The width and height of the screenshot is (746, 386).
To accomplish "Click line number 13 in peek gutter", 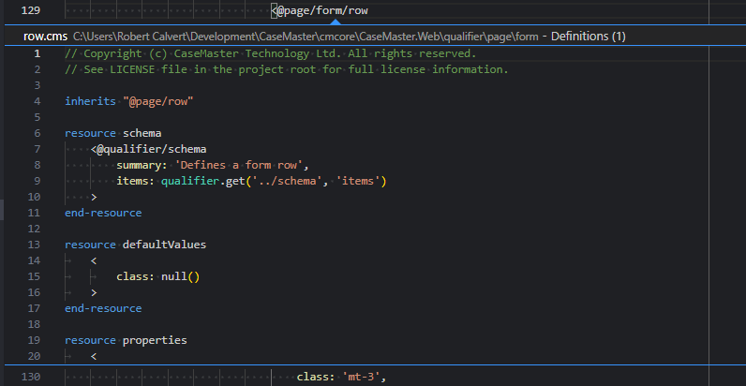I will 35,245.
